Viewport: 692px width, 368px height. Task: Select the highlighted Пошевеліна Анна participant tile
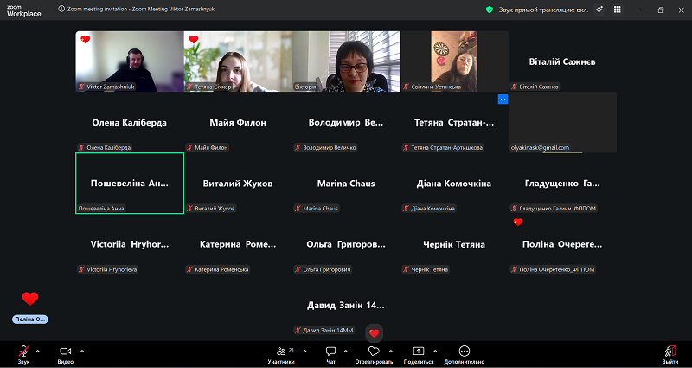coord(129,183)
